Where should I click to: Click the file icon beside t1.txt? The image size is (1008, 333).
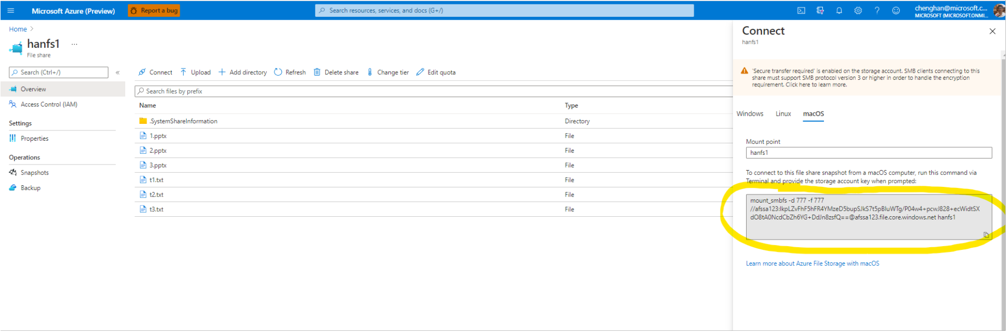coord(143,179)
